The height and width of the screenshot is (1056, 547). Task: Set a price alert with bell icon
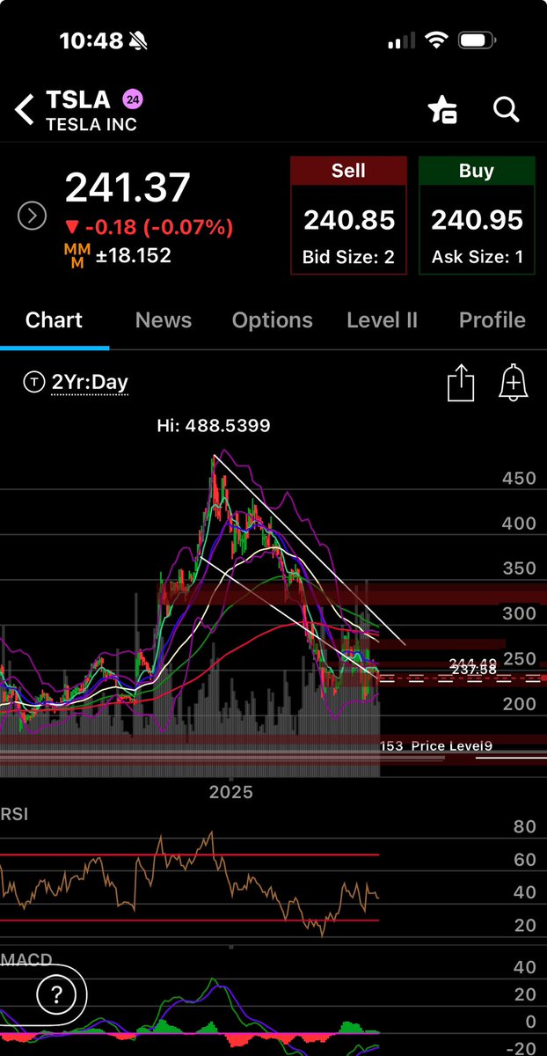tap(513, 384)
